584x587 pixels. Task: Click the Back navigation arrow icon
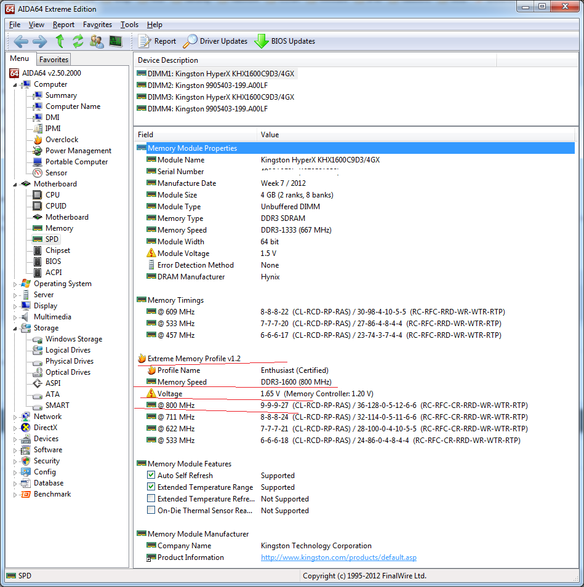21,41
